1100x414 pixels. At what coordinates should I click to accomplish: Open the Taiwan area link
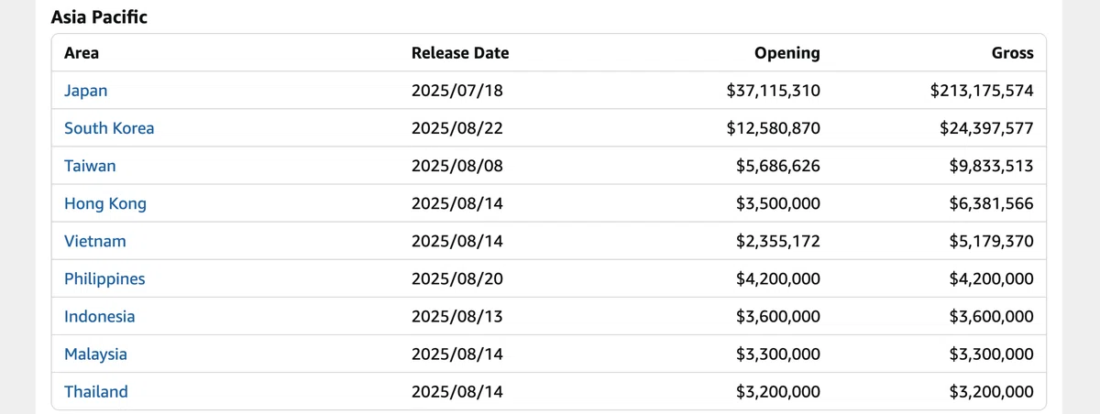[90, 166]
